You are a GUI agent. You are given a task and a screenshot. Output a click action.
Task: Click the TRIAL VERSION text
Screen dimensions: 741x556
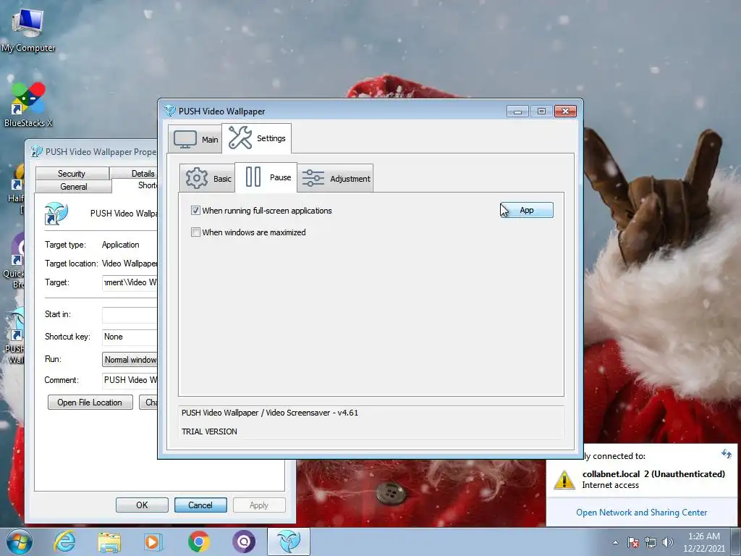[209, 431]
